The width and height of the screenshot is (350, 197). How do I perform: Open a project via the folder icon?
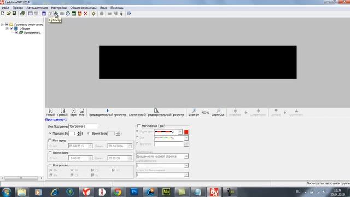9,14
